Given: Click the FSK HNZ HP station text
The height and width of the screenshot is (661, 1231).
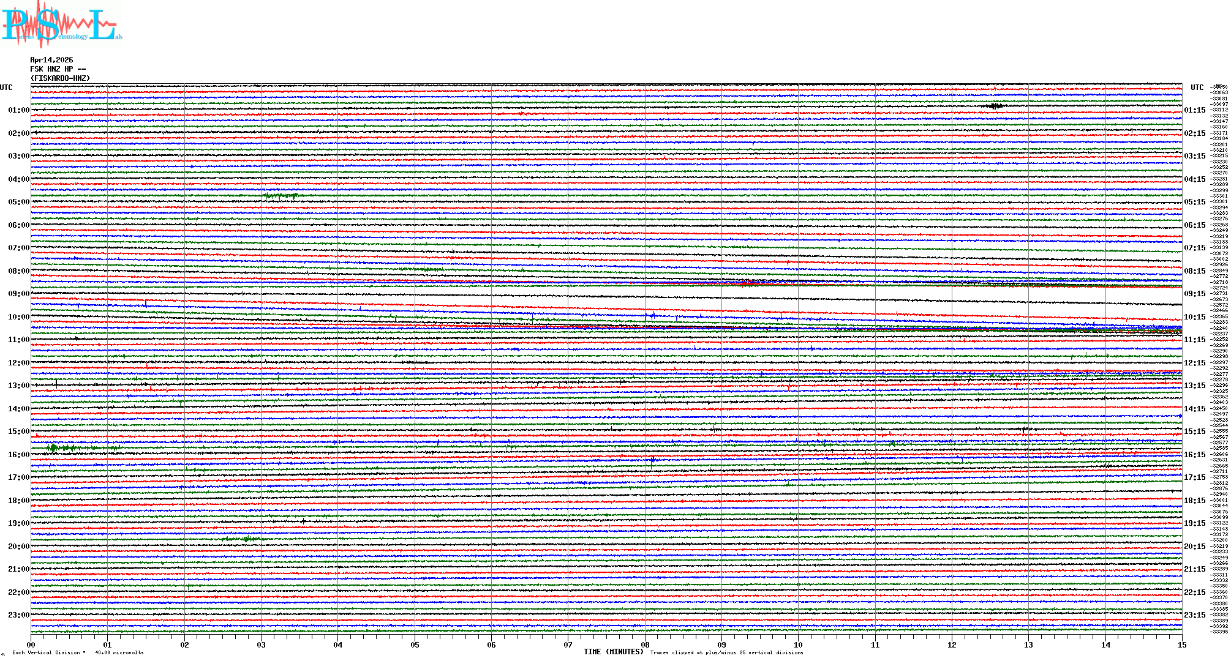Looking at the screenshot, I should [58, 69].
